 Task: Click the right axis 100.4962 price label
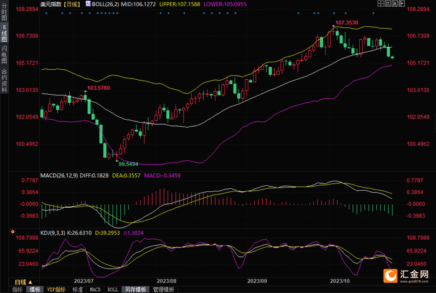point(418,144)
